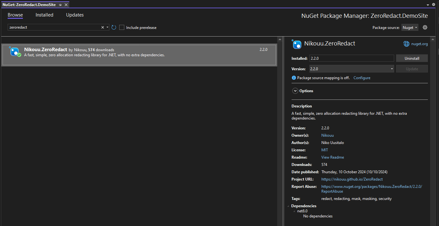This screenshot has height=226, width=439.
Task: Open the document list dropdown arrow
Action: [428, 5]
